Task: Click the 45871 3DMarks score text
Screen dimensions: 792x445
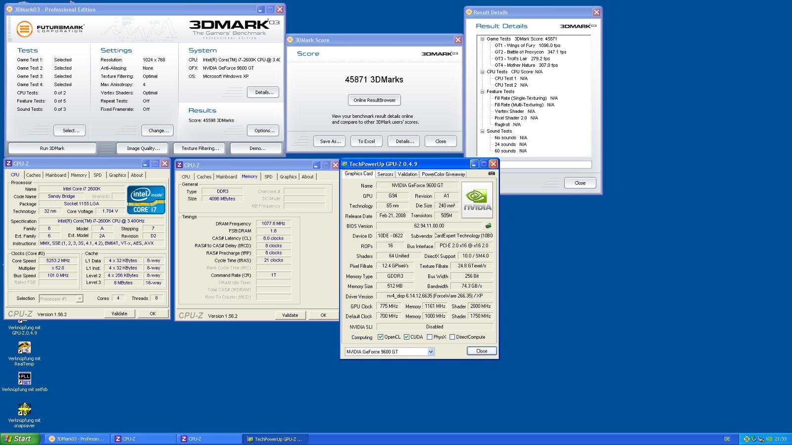Action: [374, 80]
